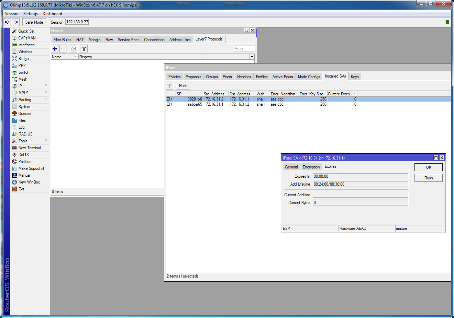Sort by Current Bytes column header
The width and height of the screenshot is (454, 318).
pos(342,94)
